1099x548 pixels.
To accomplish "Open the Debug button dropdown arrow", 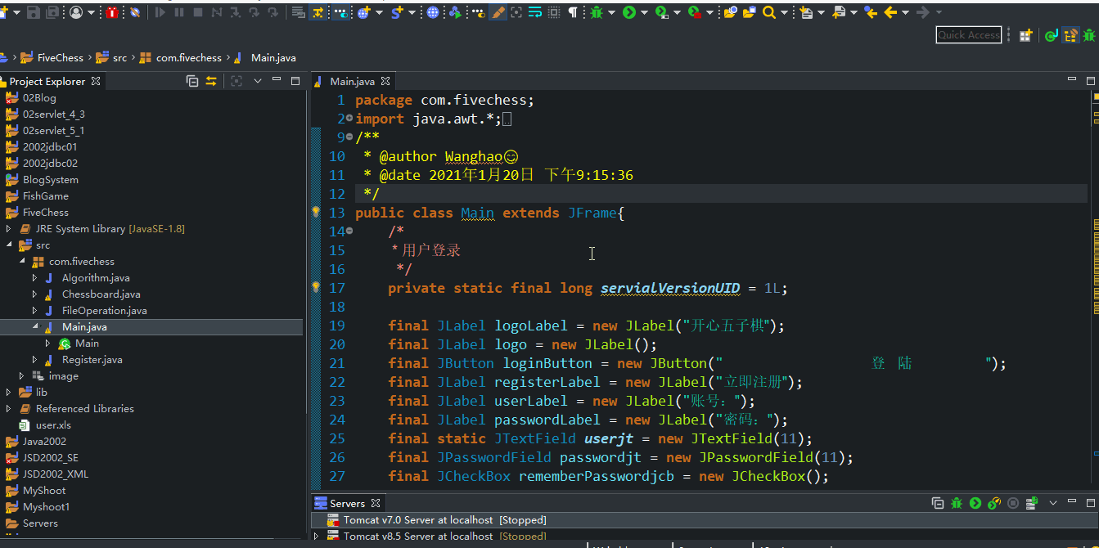I will (x=611, y=12).
